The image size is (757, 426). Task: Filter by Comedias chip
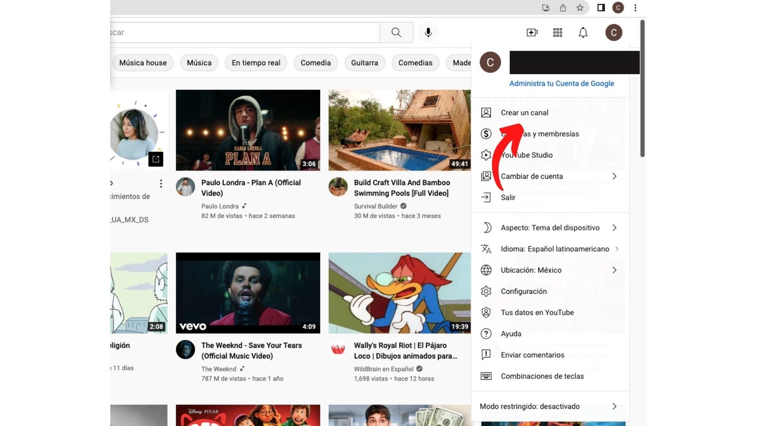pos(415,63)
